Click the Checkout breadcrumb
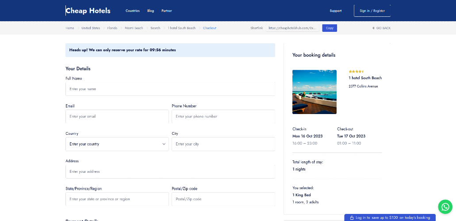 pyautogui.click(x=210, y=28)
